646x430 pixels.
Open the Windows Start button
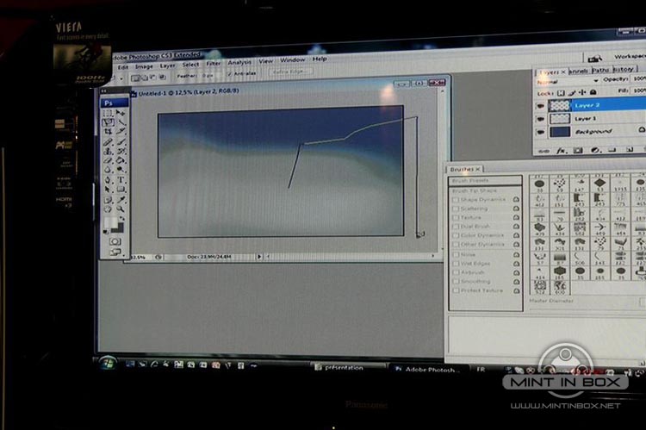pos(108,363)
